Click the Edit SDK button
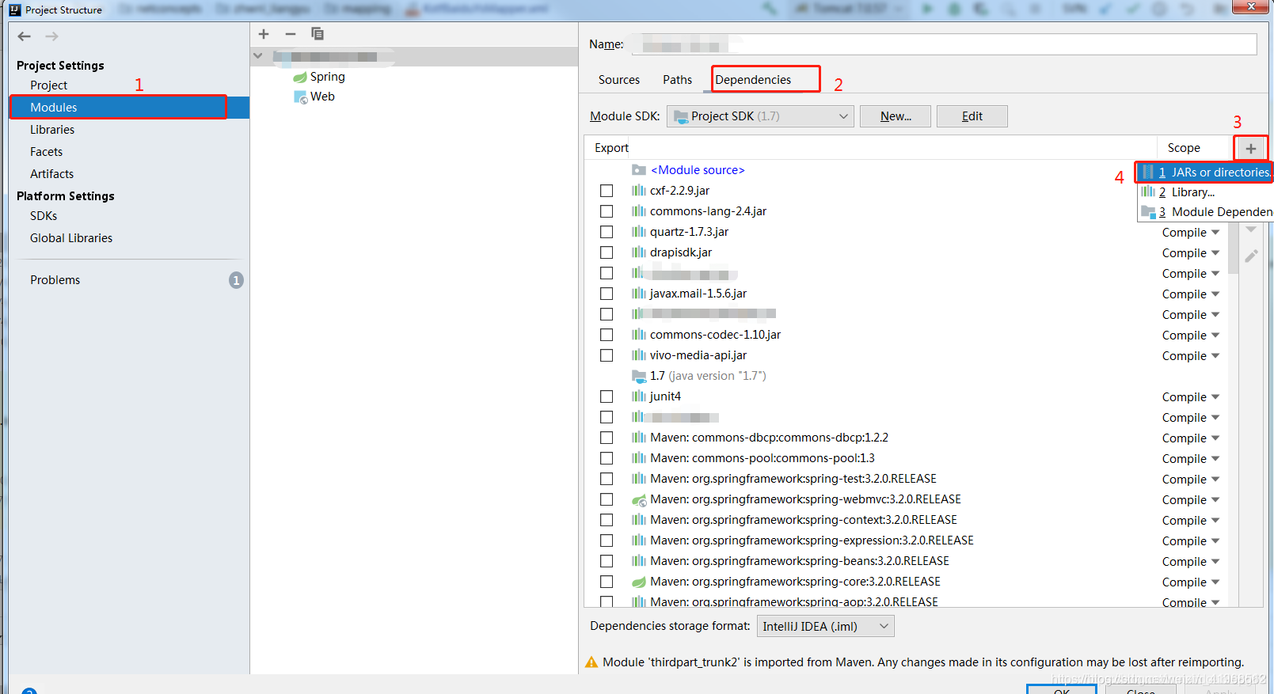 [x=972, y=116]
